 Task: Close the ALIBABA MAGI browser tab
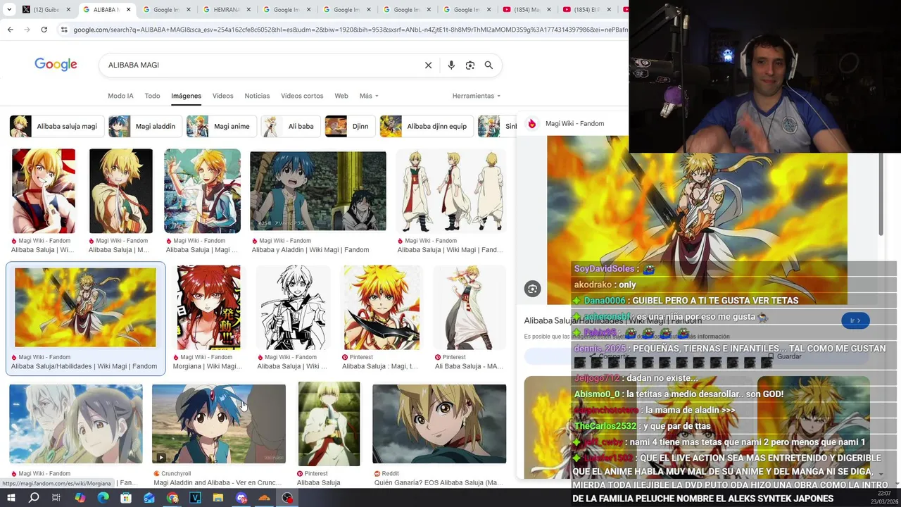tap(128, 10)
